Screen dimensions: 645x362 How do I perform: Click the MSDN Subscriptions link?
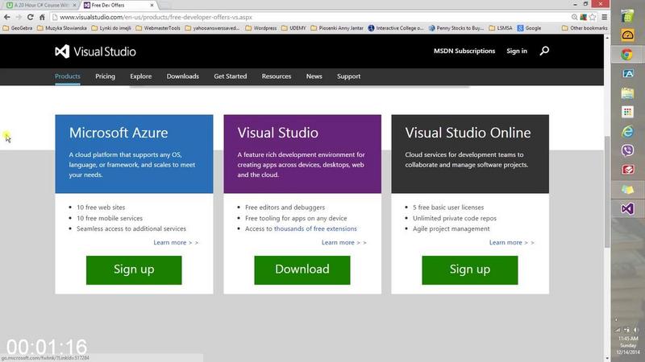464,51
